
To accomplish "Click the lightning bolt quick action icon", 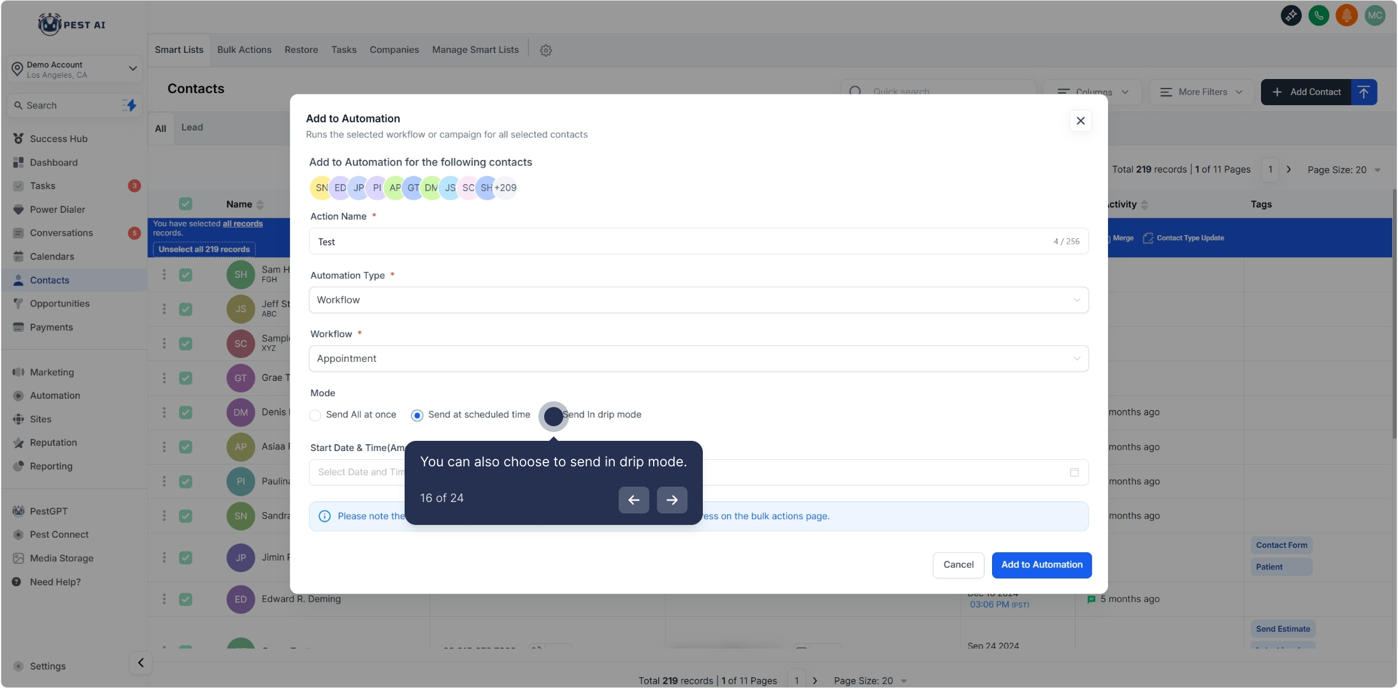I will (129, 105).
